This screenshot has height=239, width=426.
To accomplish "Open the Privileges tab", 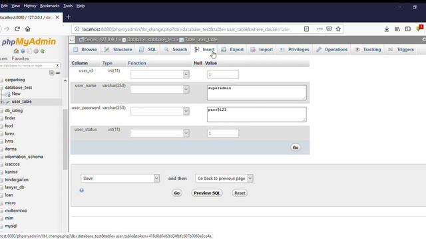I will [294, 50].
